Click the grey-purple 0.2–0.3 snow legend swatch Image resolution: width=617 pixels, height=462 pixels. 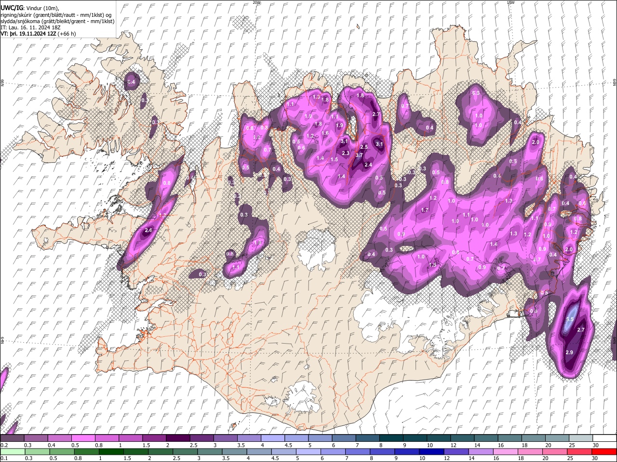[13, 438]
